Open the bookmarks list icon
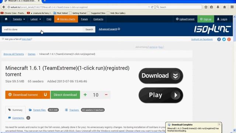The height and width of the screenshot is (133, 236). pos(211,7)
